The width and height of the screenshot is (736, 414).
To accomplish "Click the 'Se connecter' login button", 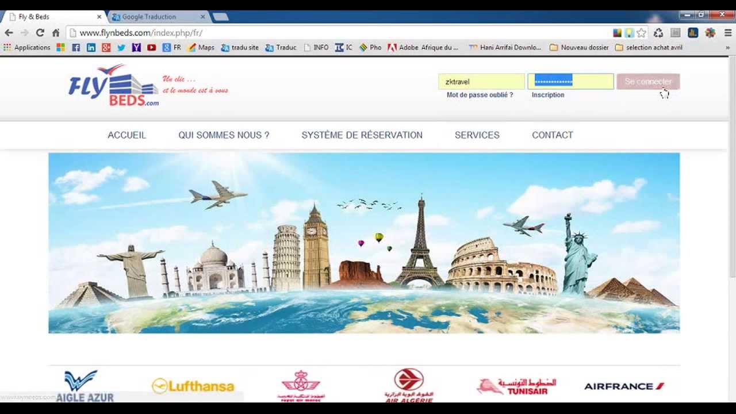I will click(648, 82).
